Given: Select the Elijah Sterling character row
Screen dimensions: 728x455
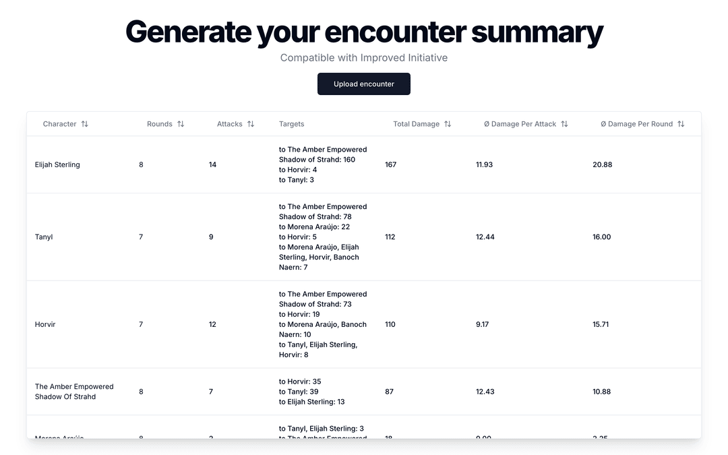Looking at the screenshot, I should [57, 164].
